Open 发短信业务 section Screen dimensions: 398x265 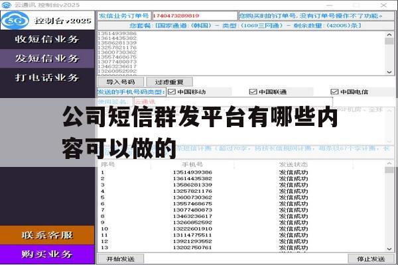tap(47, 58)
